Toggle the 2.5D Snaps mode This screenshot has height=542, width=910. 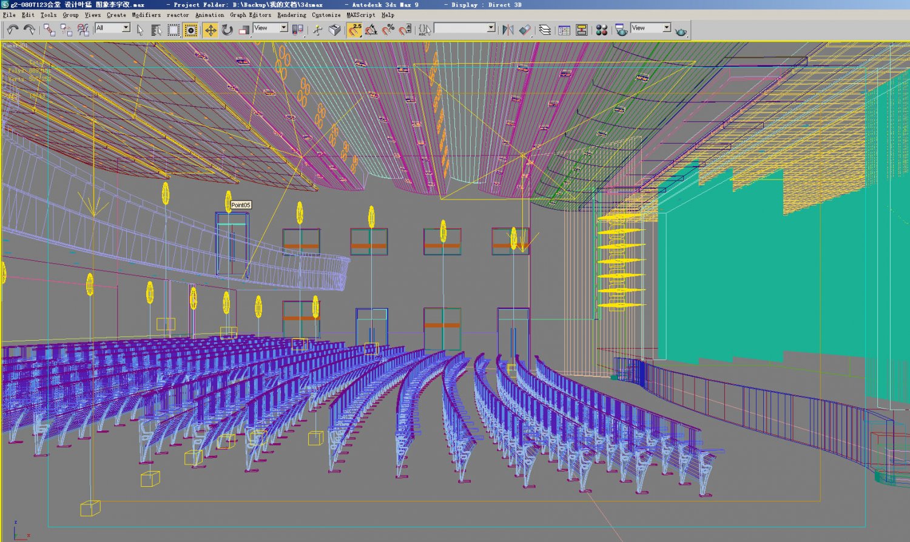[354, 28]
